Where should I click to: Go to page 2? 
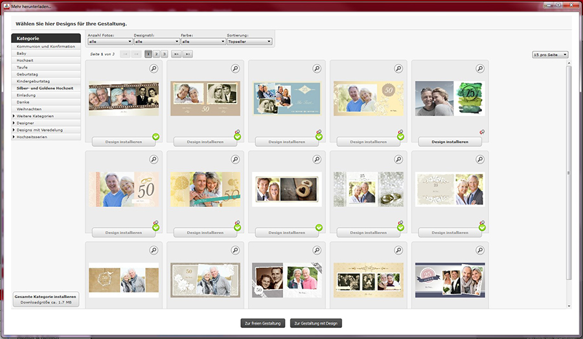(x=156, y=54)
